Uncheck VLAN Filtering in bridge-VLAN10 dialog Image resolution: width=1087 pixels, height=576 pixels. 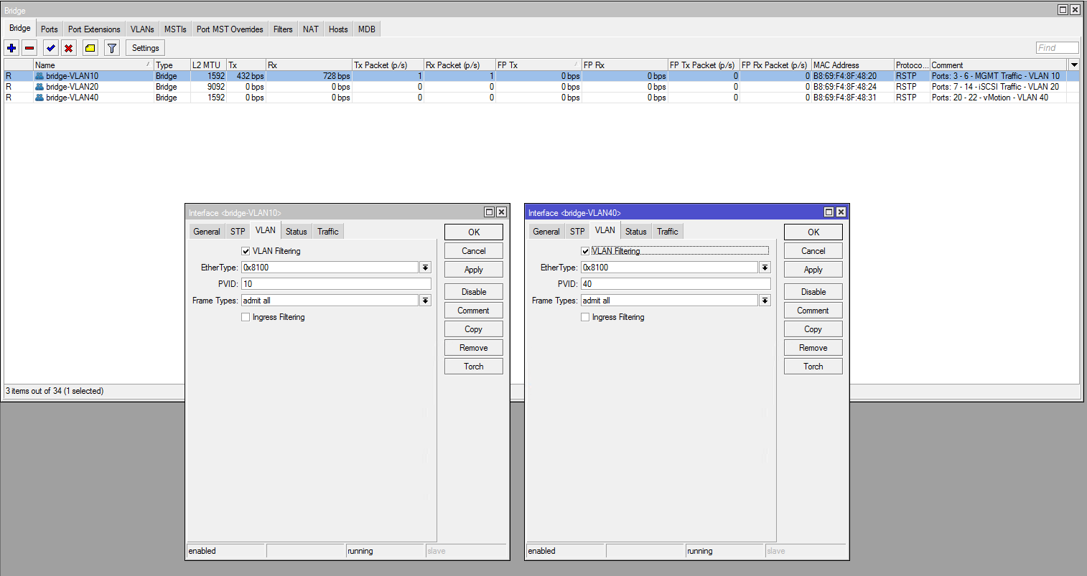pyautogui.click(x=246, y=251)
